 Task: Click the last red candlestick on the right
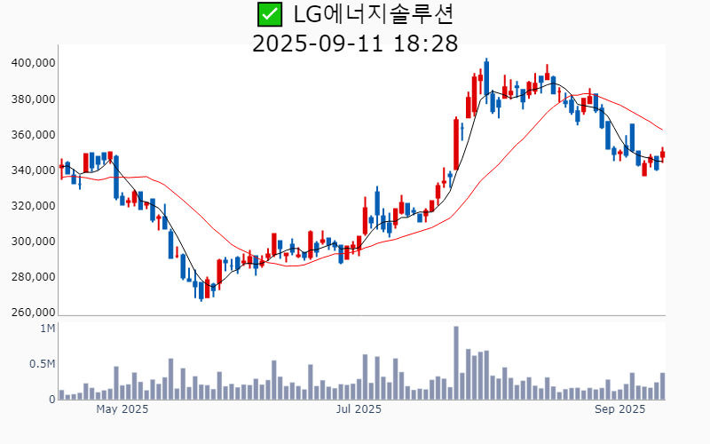click(x=662, y=155)
